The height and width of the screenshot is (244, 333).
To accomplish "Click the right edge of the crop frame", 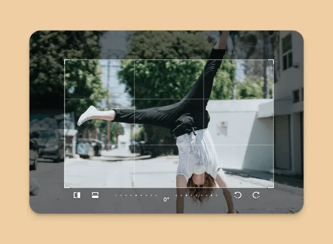I will tap(273, 124).
